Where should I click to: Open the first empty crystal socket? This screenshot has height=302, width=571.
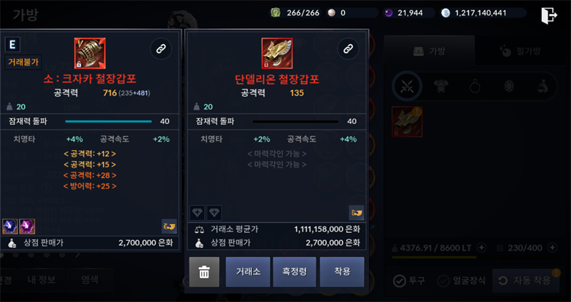click(x=197, y=213)
